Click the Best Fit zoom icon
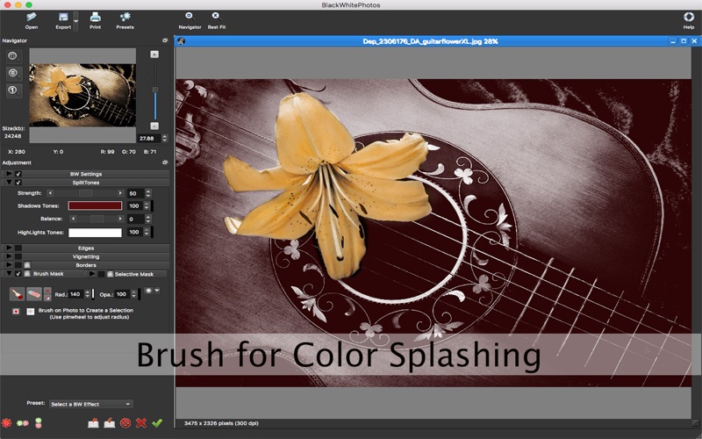 point(216,20)
